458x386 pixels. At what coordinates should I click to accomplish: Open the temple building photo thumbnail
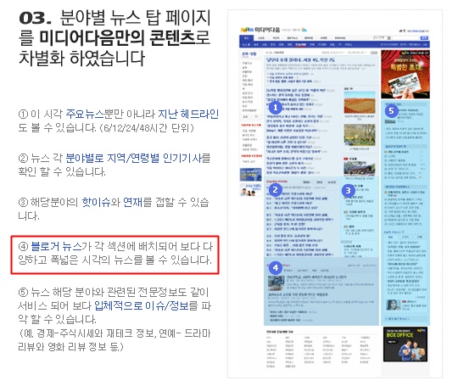click(x=360, y=168)
